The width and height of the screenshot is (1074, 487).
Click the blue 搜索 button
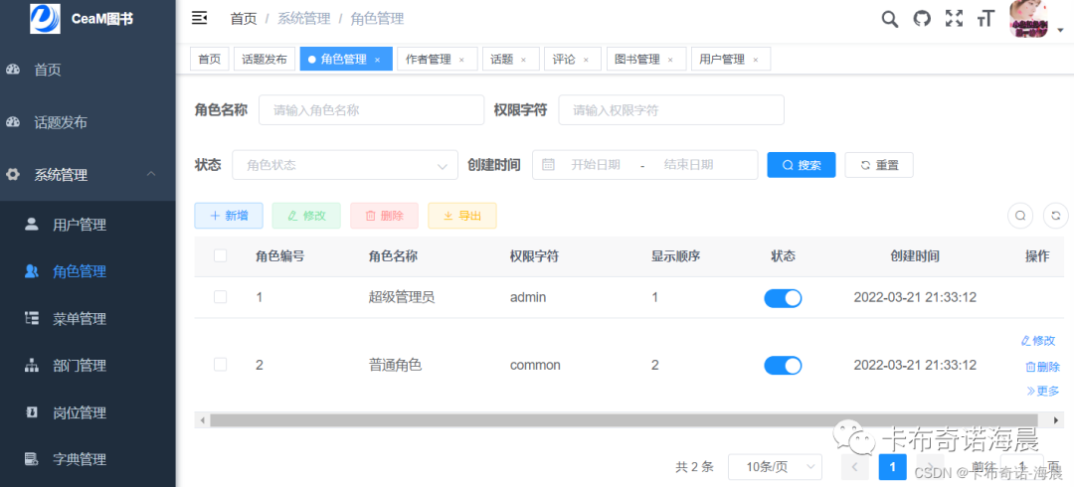pos(802,165)
